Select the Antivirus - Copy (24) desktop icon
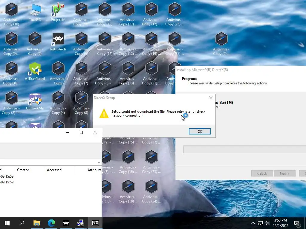306x229 pixels. (x=151, y=192)
